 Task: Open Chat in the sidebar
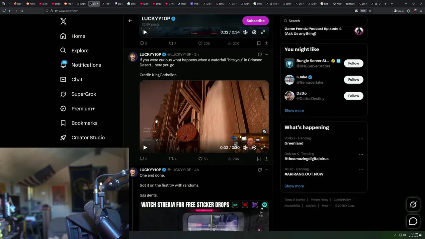71,80
